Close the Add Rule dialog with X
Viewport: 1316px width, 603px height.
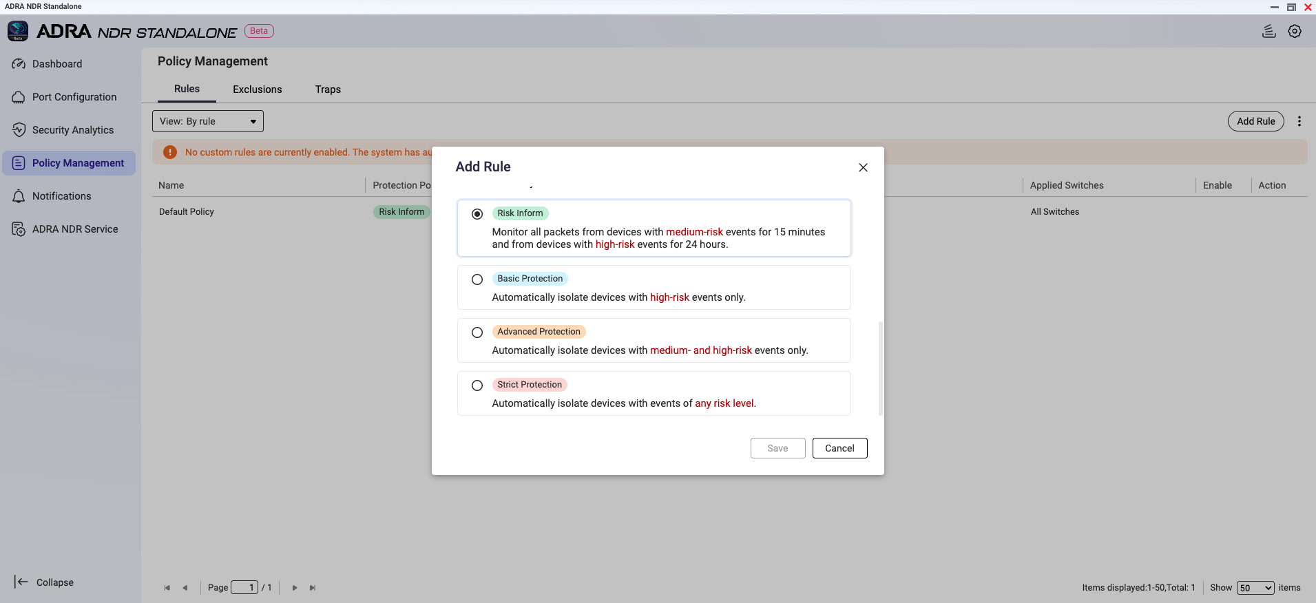click(x=863, y=167)
